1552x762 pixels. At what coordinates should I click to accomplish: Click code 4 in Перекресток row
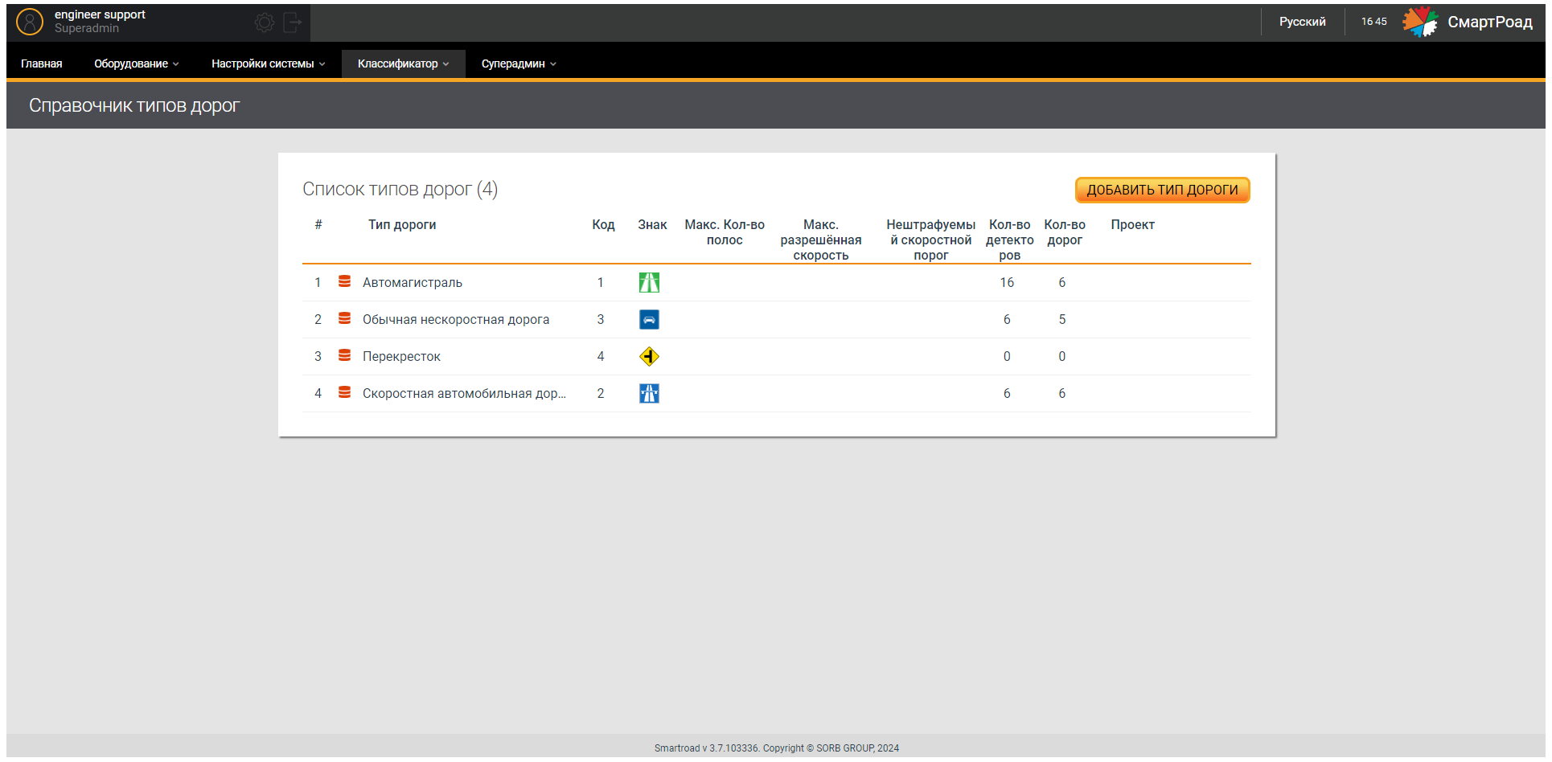coord(601,356)
